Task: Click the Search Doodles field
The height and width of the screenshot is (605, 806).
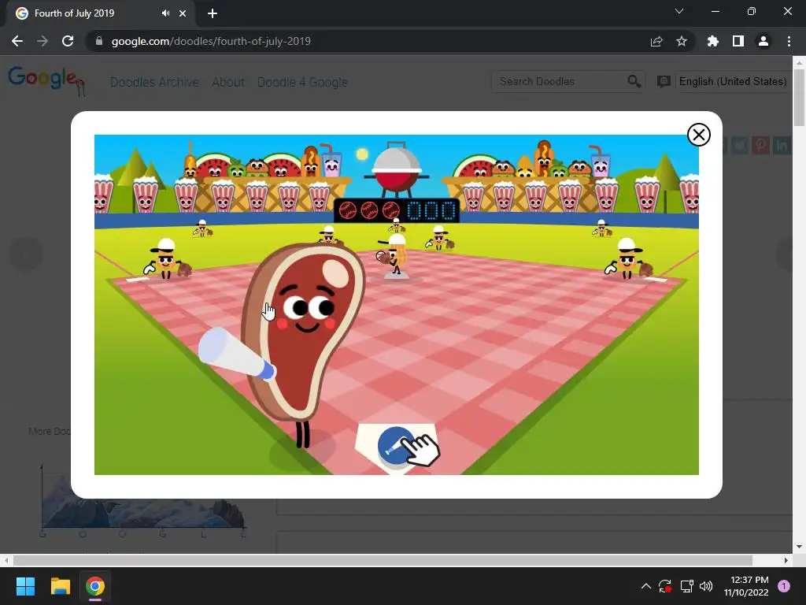Action: (560, 81)
